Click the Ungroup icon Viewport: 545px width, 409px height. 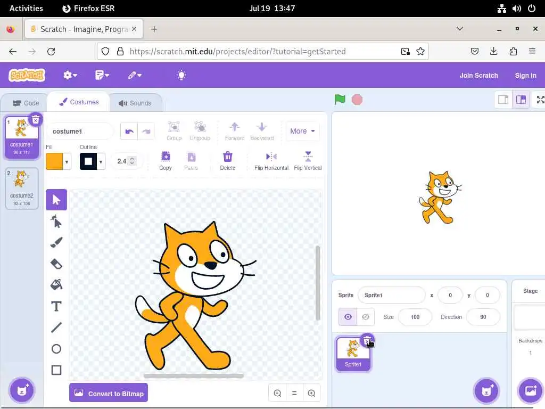tap(200, 131)
